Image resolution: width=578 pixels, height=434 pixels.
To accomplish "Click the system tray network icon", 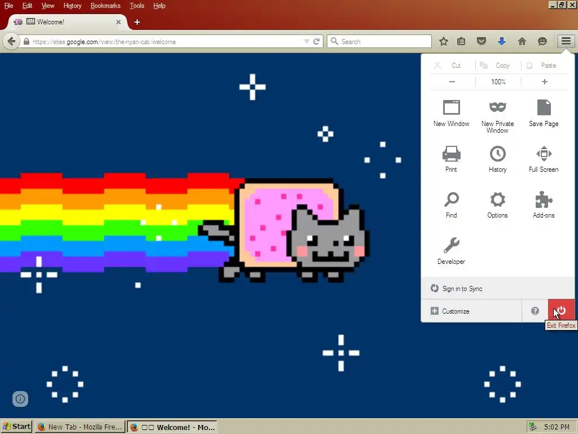I will 532,427.
